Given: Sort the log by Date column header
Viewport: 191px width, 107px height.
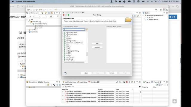Looking at the screenshot, I should coord(124,89).
